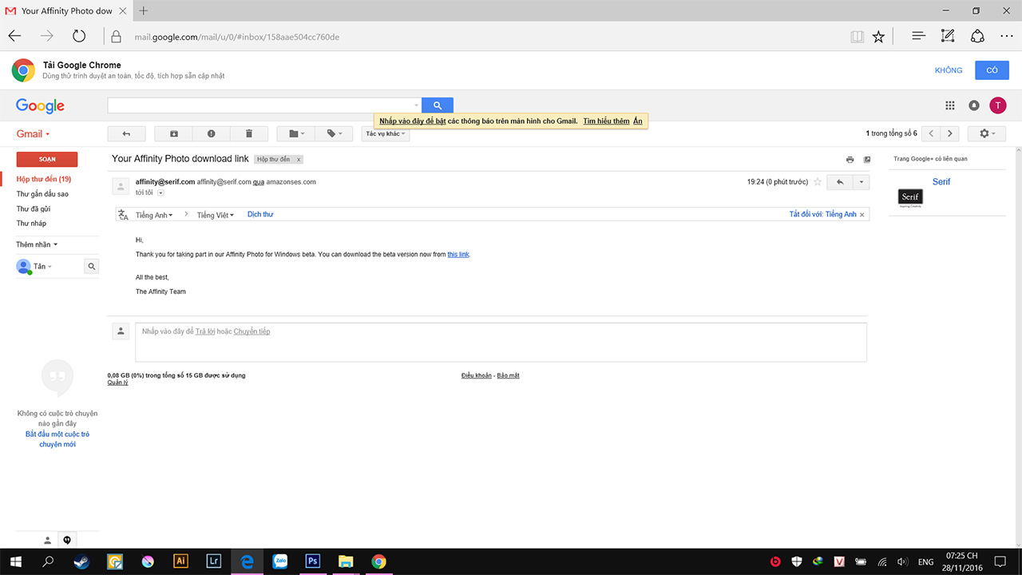Delete the email using the trash icon
This screenshot has width=1022, height=575.
coord(249,134)
